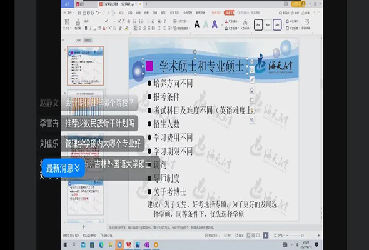Expand the 最新消息 latest messages chevron
Image resolution: width=369 pixels, height=250 pixels.
(78, 168)
